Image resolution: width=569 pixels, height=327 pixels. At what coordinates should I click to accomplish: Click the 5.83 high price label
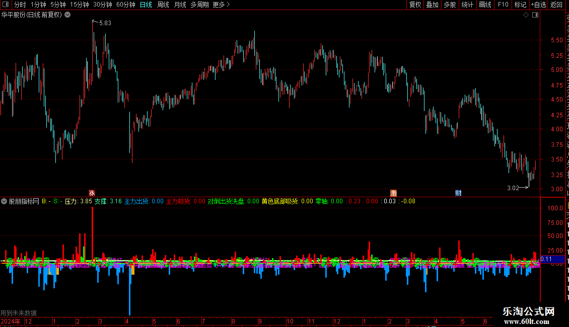click(x=105, y=23)
